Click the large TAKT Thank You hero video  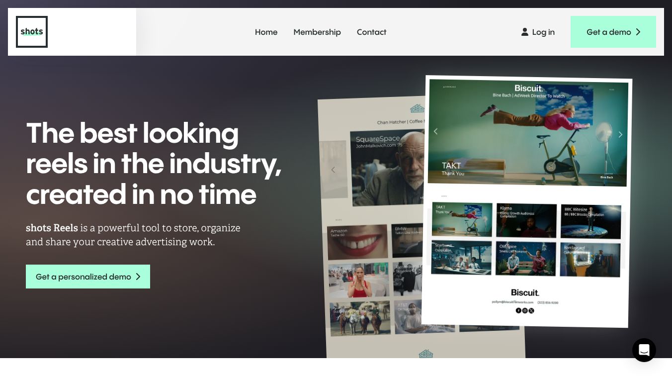528,133
